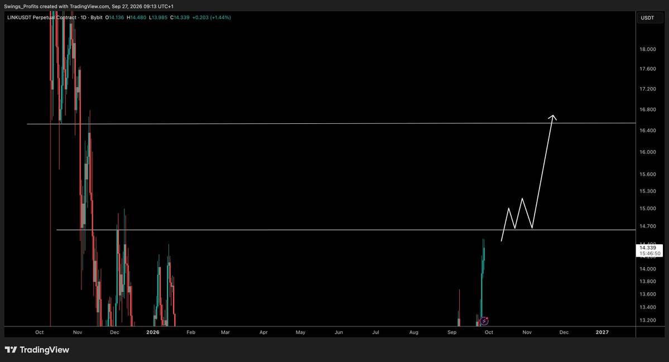Screen dimensions: 669x362
Task: Click the current price tag 14.339
Action: point(648,248)
